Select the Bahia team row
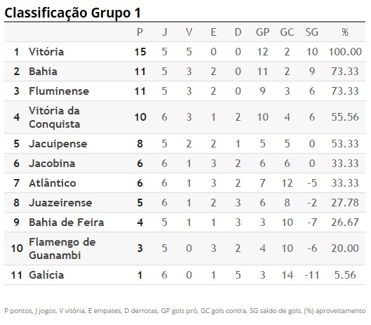The image size is (371, 325). 184,72
